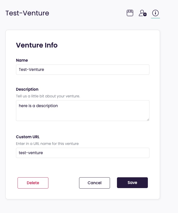Image resolution: width=178 pixels, height=213 pixels.
Task: Focus the Description text area
Action: point(82,110)
